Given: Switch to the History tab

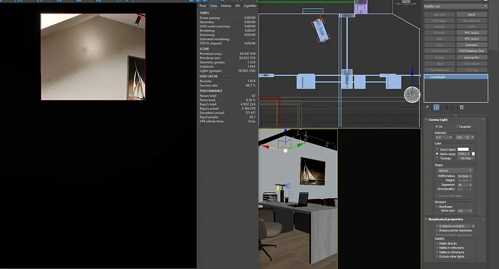Looking at the screenshot, I should click(x=226, y=6).
